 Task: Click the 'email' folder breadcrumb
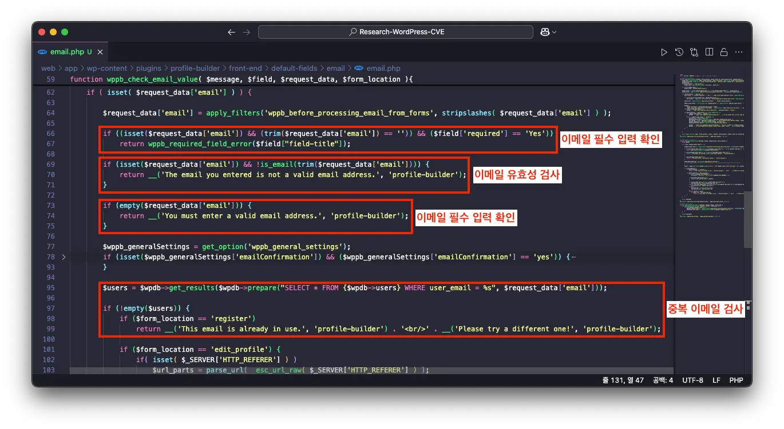click(x=336, y=69)
